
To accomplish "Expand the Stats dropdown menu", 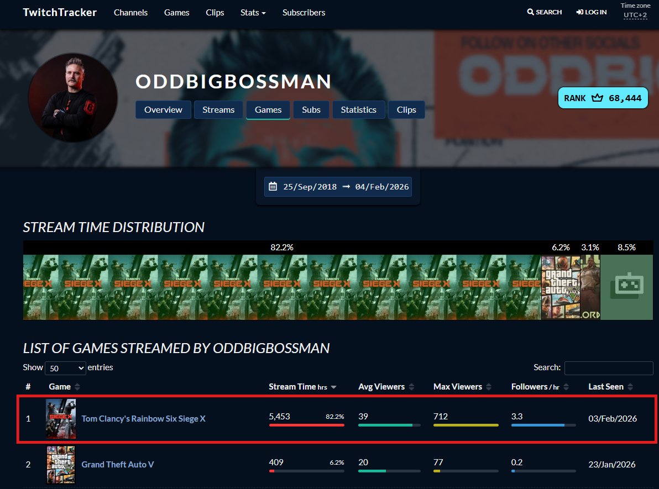I will [x=253, y=13].
